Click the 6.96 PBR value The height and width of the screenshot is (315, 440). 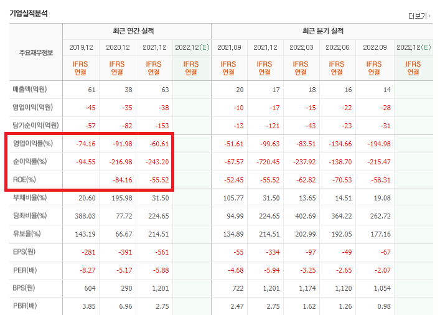(126, 306)
